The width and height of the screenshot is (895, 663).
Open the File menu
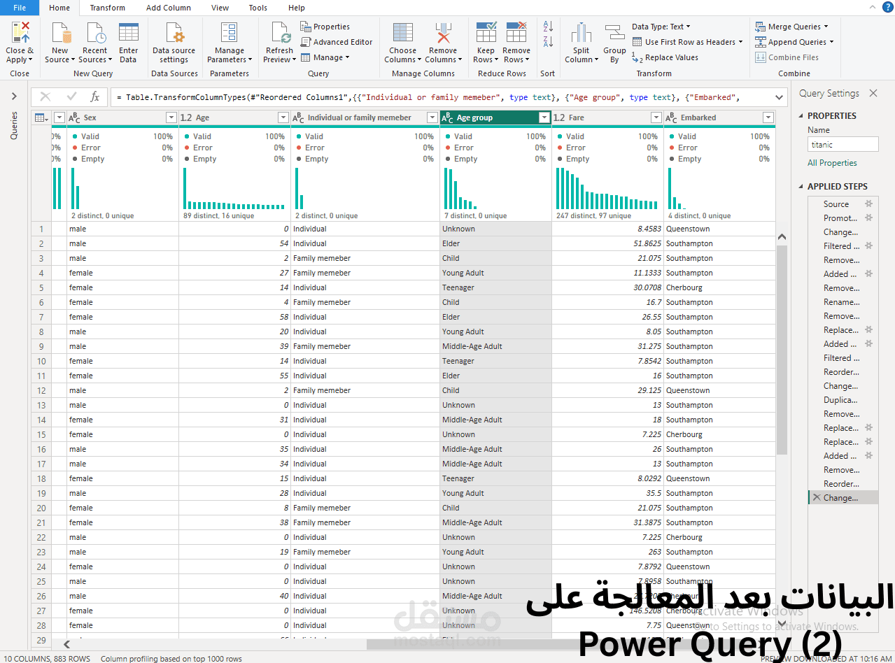click(x=20, y=8)
